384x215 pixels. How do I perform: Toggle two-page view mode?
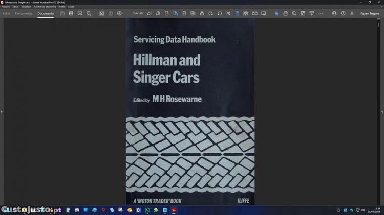(x=254, y=13)
